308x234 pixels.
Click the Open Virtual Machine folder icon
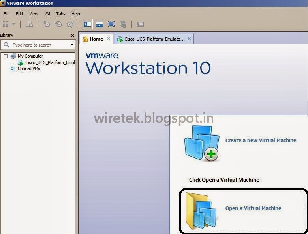pos(201,212)
